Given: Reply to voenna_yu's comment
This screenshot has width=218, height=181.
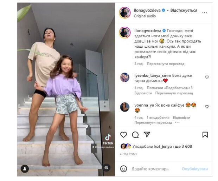Looking at the screenshot, I should [x=181, y=118].
